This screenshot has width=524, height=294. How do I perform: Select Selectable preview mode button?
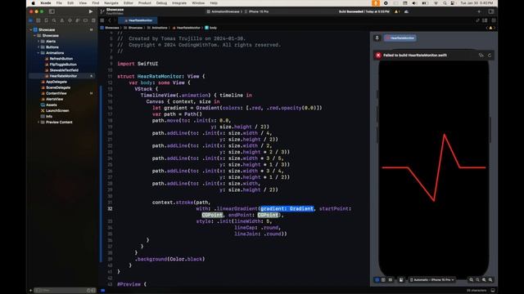[x=383, y=279]
